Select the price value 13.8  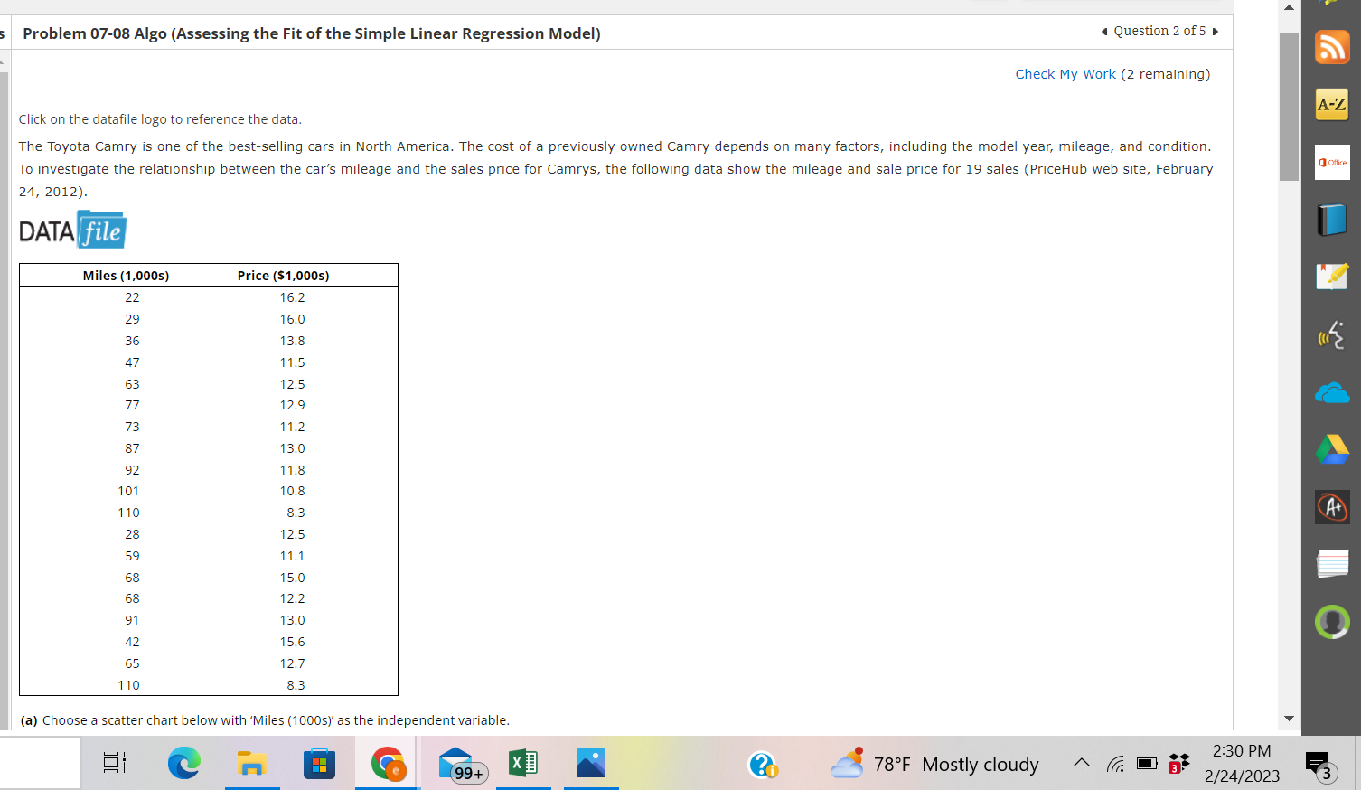[x=292, y=341]
